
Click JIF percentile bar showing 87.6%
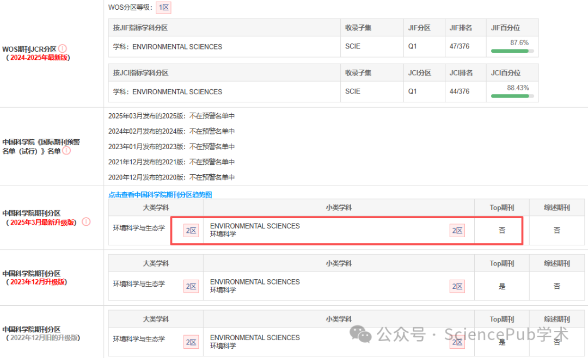pos(512,51)
